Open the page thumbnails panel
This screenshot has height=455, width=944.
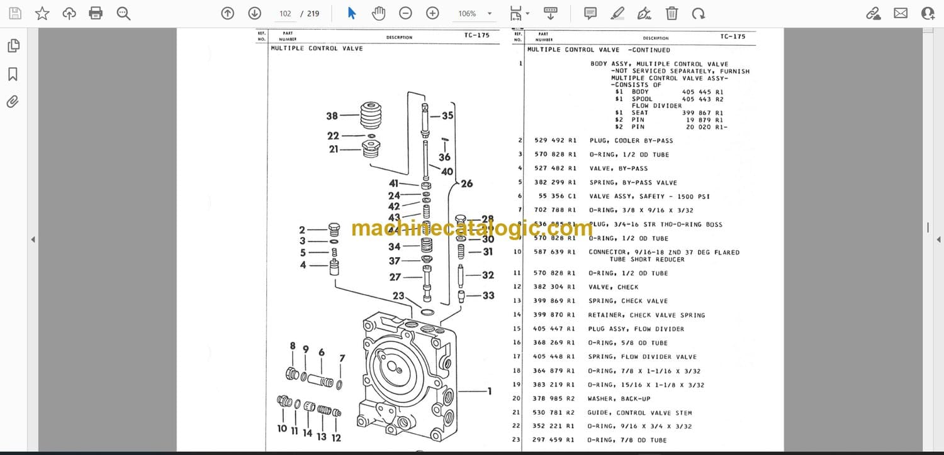pyautogui.click(x=13, y=45)
